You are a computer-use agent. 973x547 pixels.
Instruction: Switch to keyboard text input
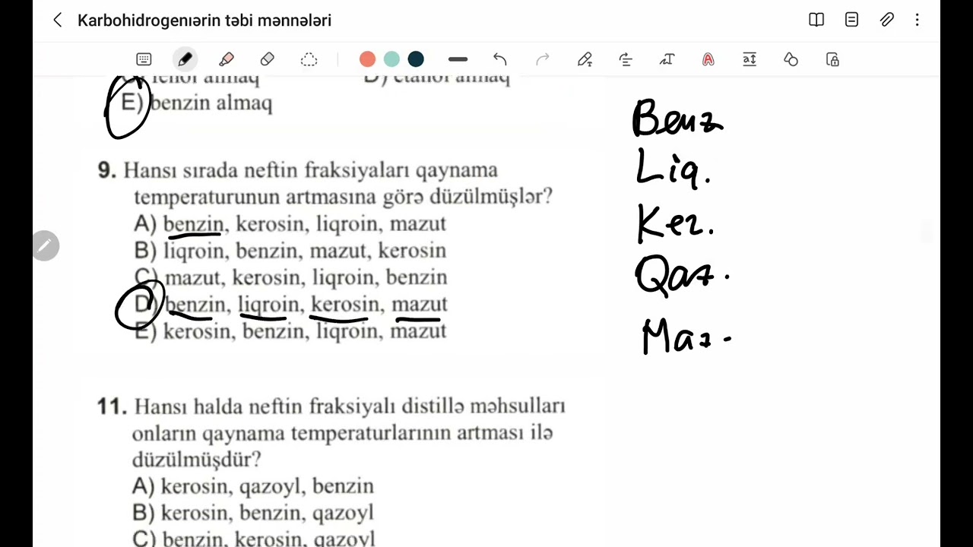144,59
